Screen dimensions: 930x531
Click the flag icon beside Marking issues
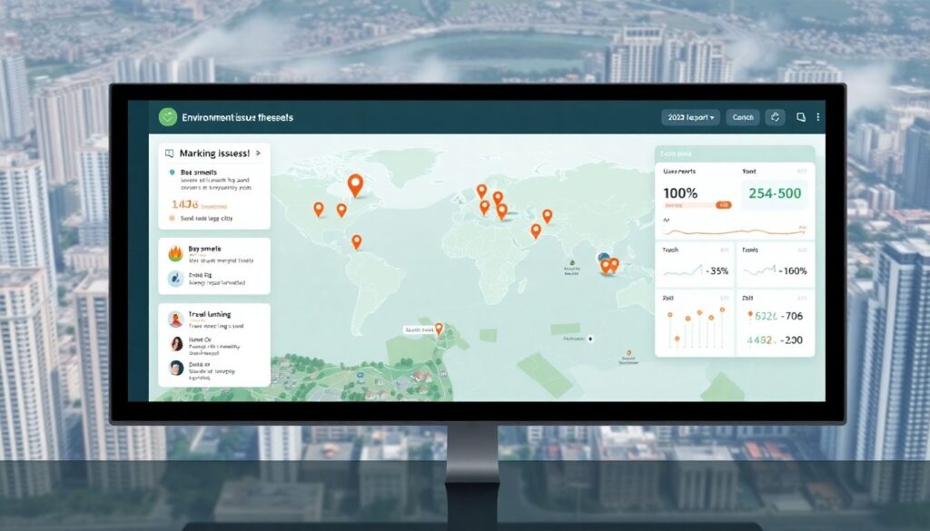click(168, 154)
